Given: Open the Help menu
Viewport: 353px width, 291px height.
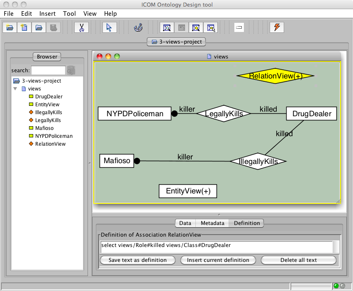Looking at the screenshot, I should pyautogui.click(x=110, y=14).
